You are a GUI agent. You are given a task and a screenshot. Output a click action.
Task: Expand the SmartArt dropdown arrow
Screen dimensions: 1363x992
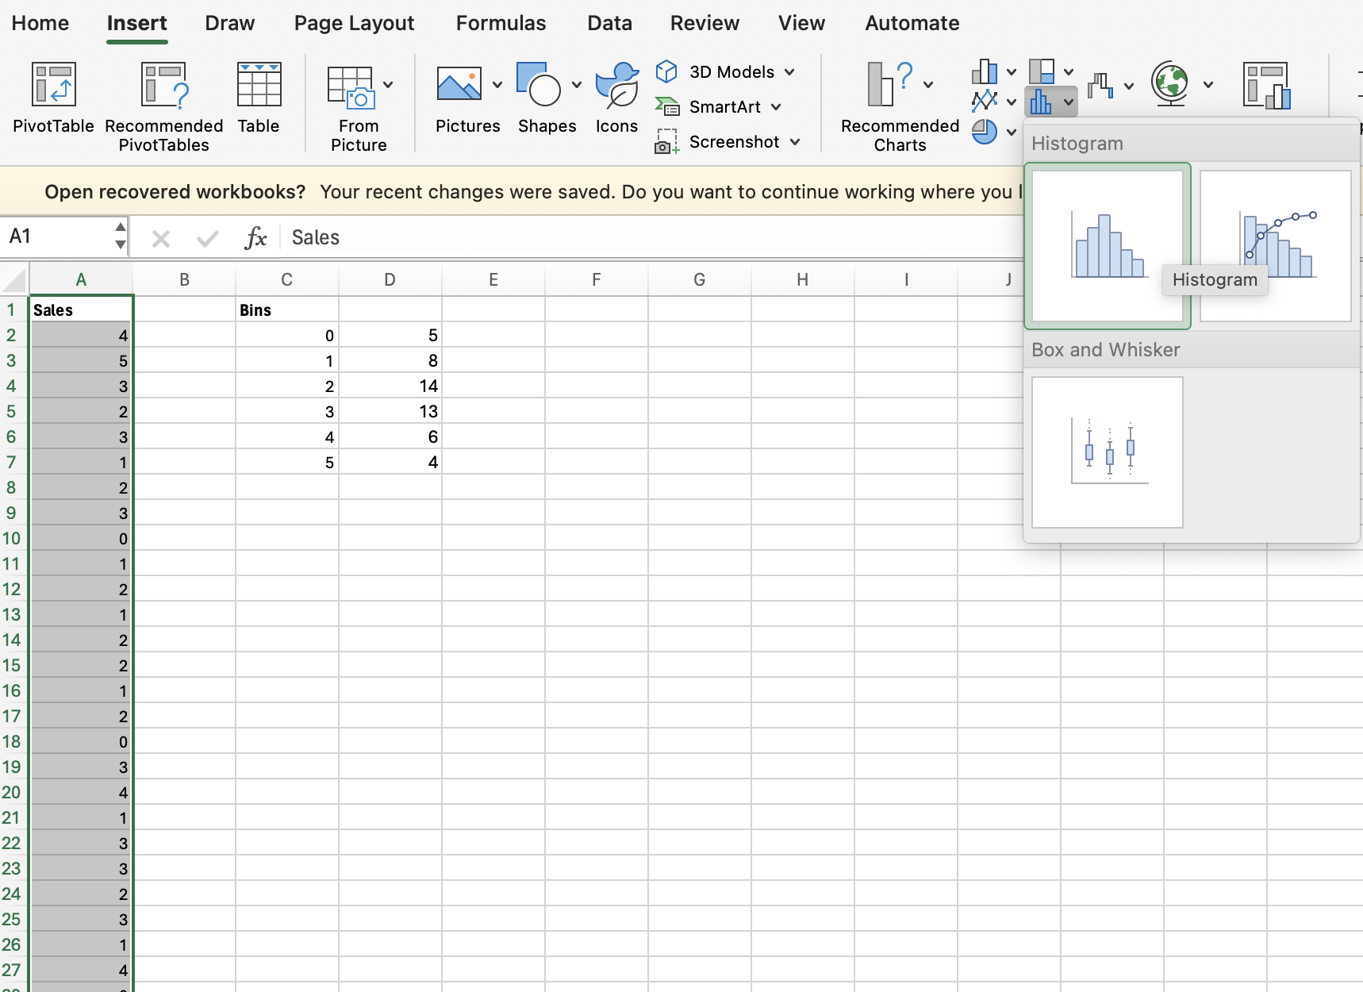tap(776, 107)
